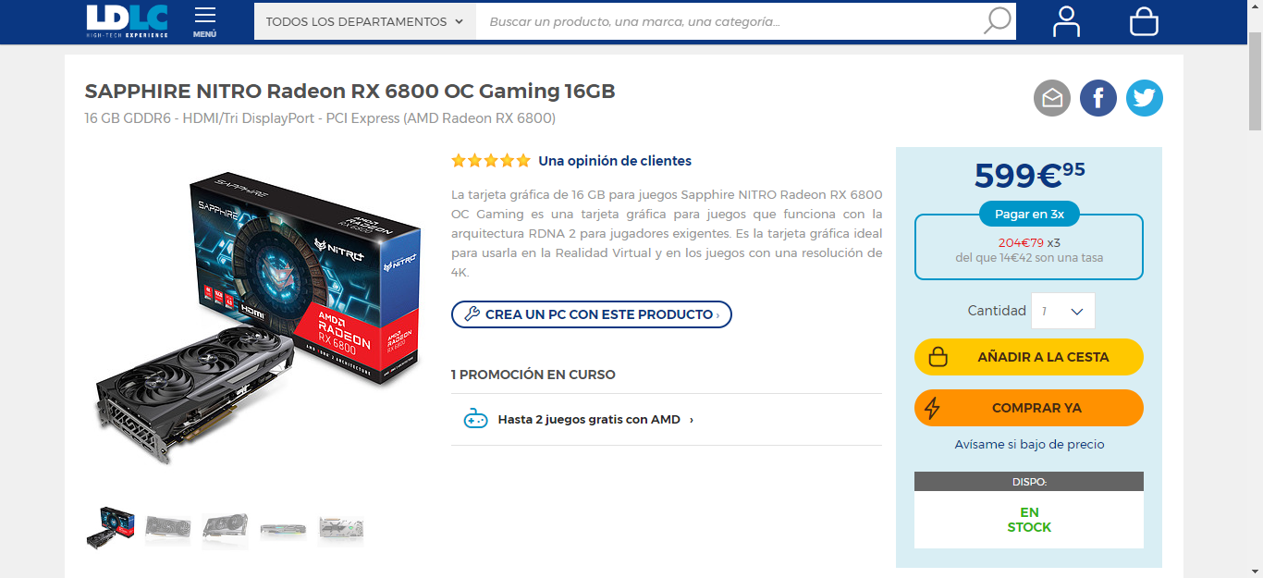
Task: Share product on Twitter
Action: (1145, 98)
